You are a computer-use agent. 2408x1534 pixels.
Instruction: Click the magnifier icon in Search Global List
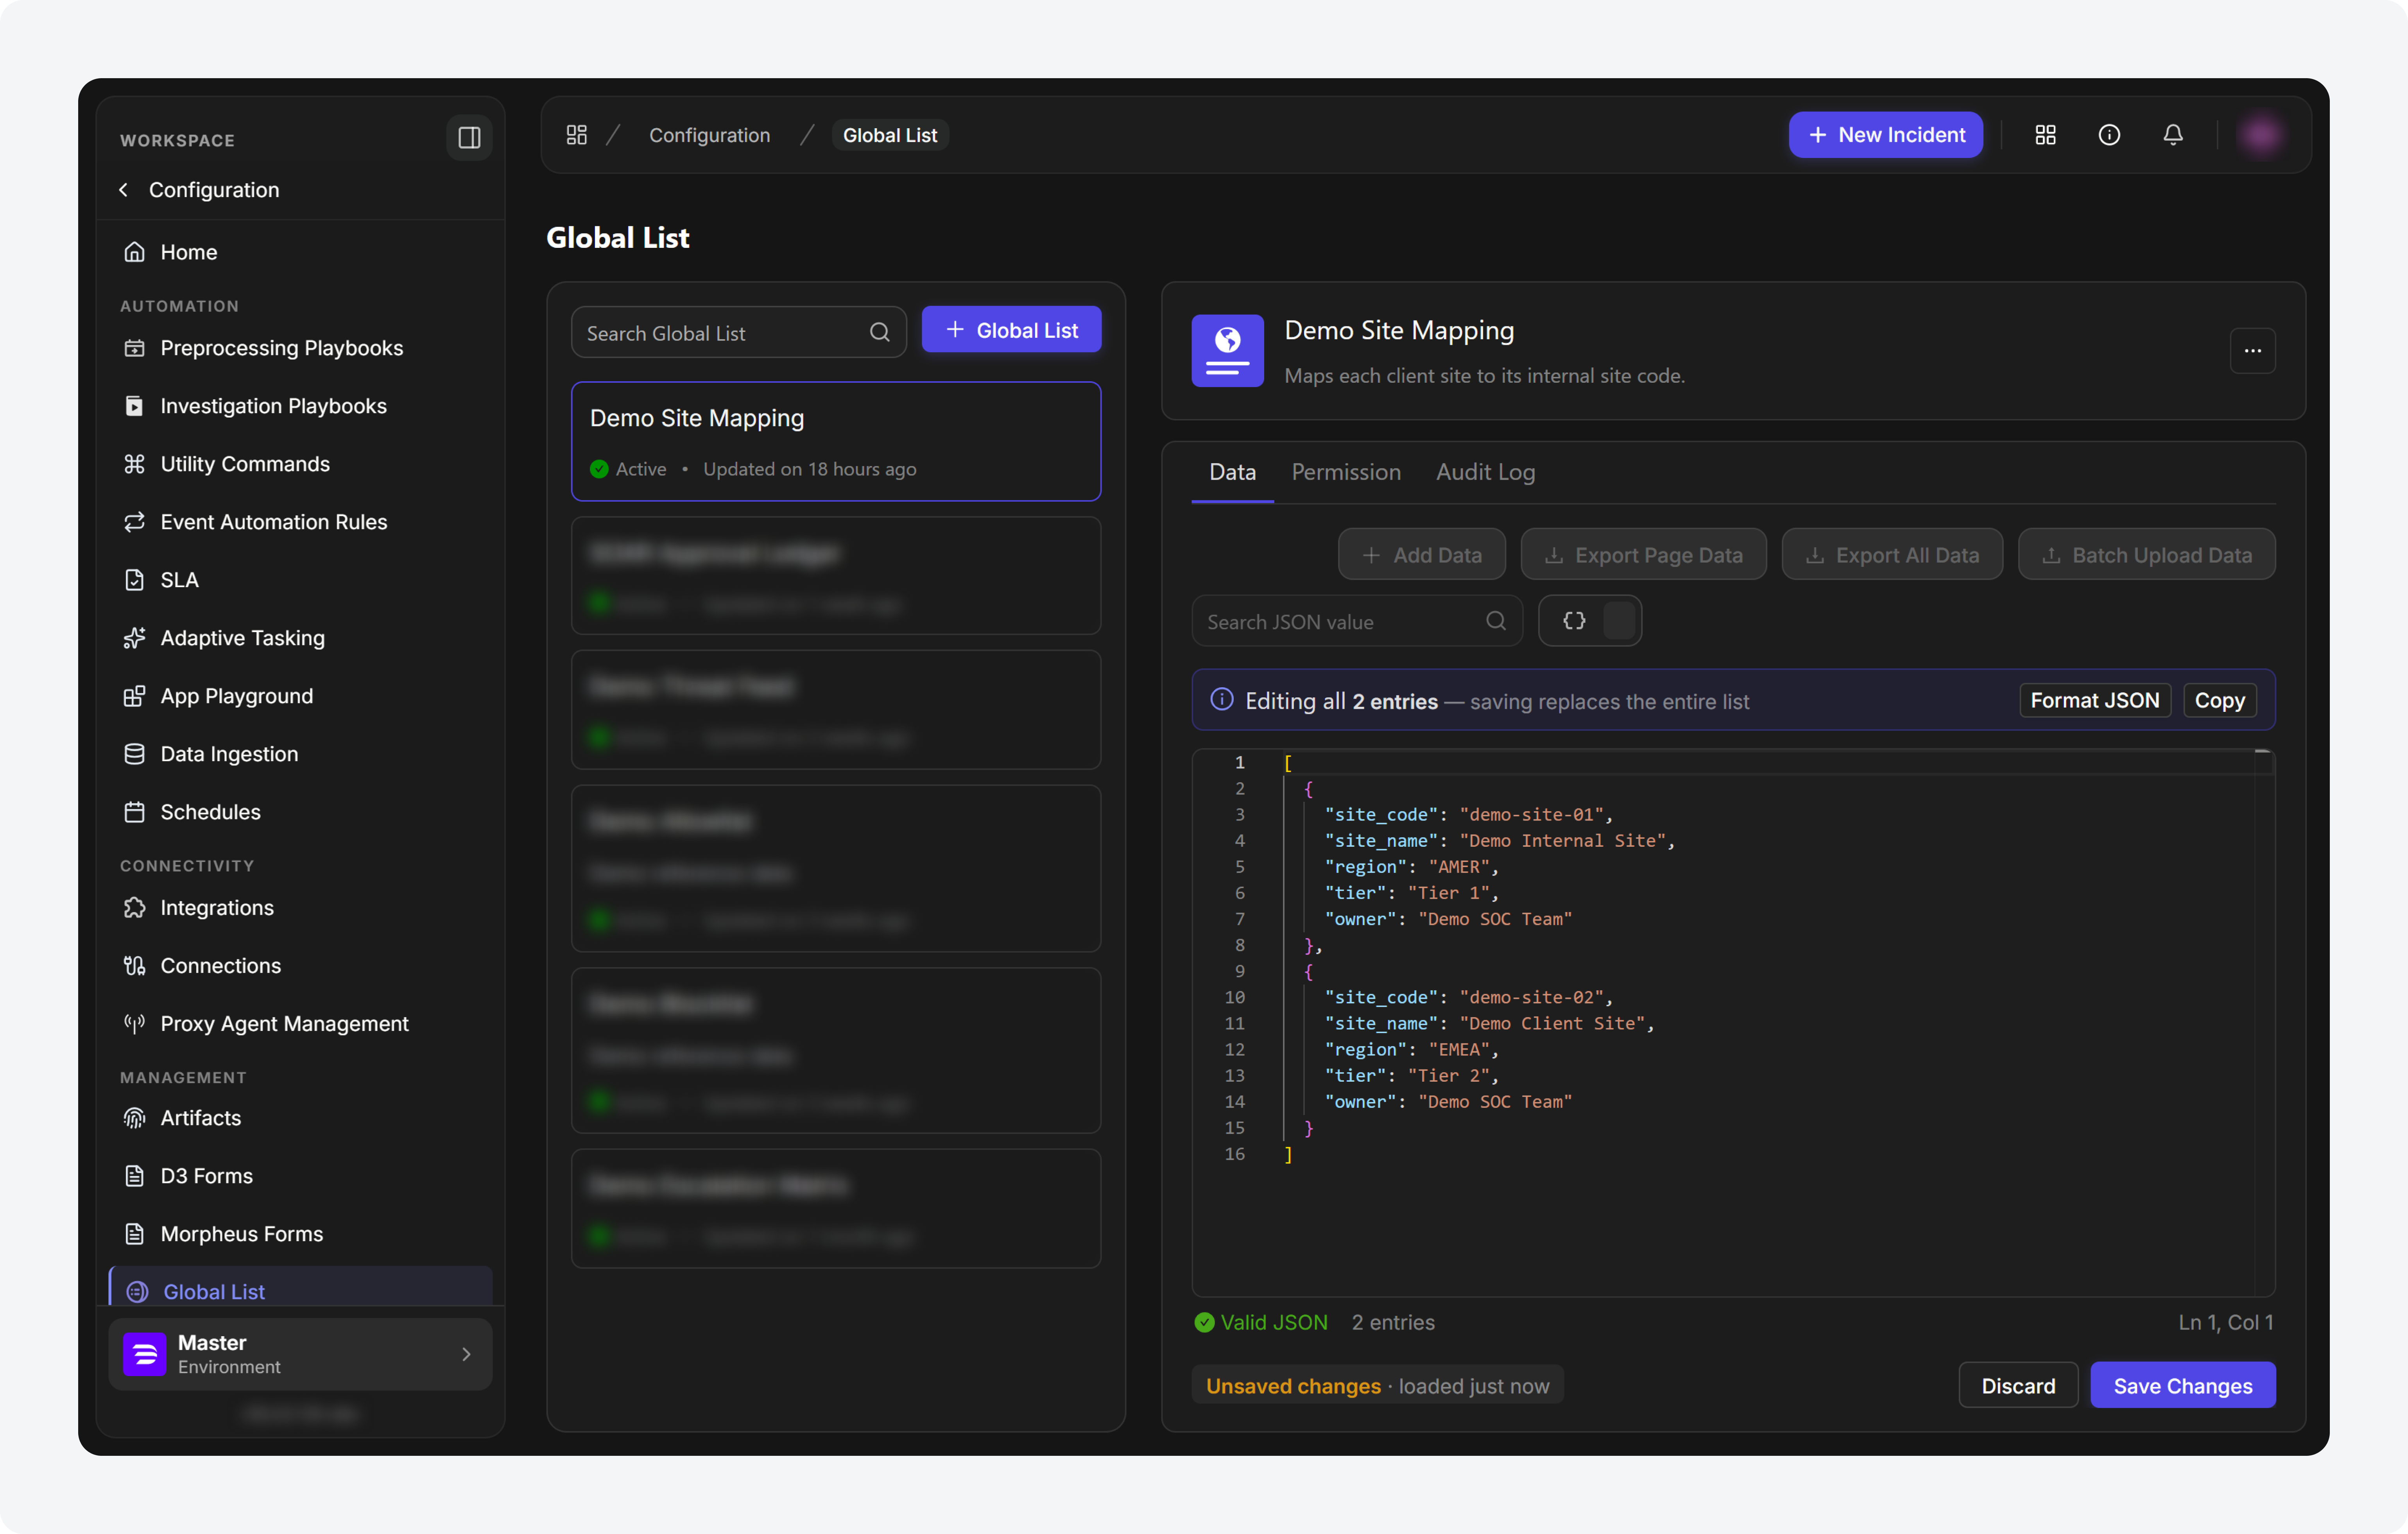tap(880, 332)
